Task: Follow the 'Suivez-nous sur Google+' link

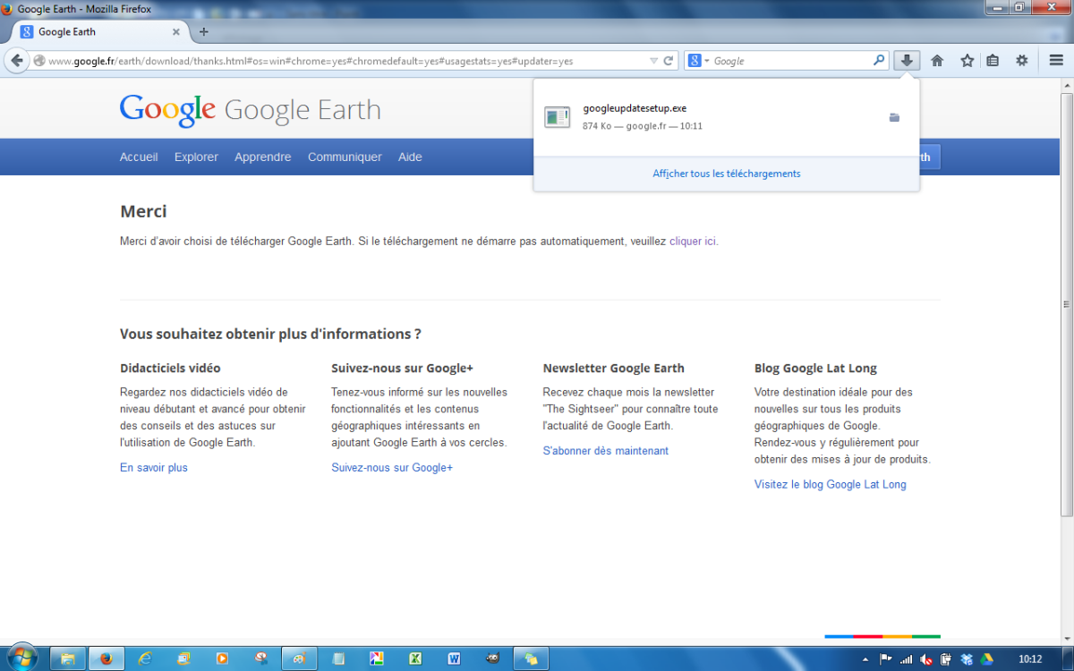Action: click(392, 467)
